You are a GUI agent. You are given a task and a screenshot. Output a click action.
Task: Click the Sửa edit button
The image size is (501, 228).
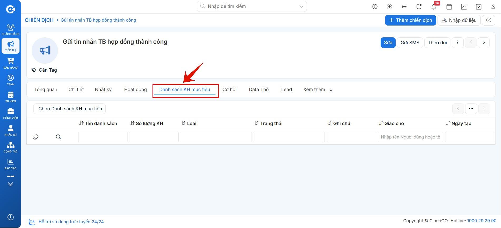tap(388, 43)
